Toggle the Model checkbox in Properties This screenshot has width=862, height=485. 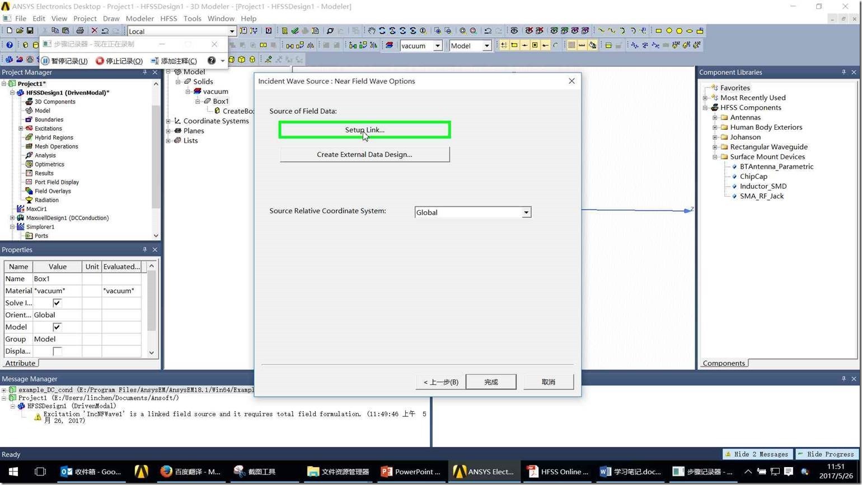tap(57, 327)
